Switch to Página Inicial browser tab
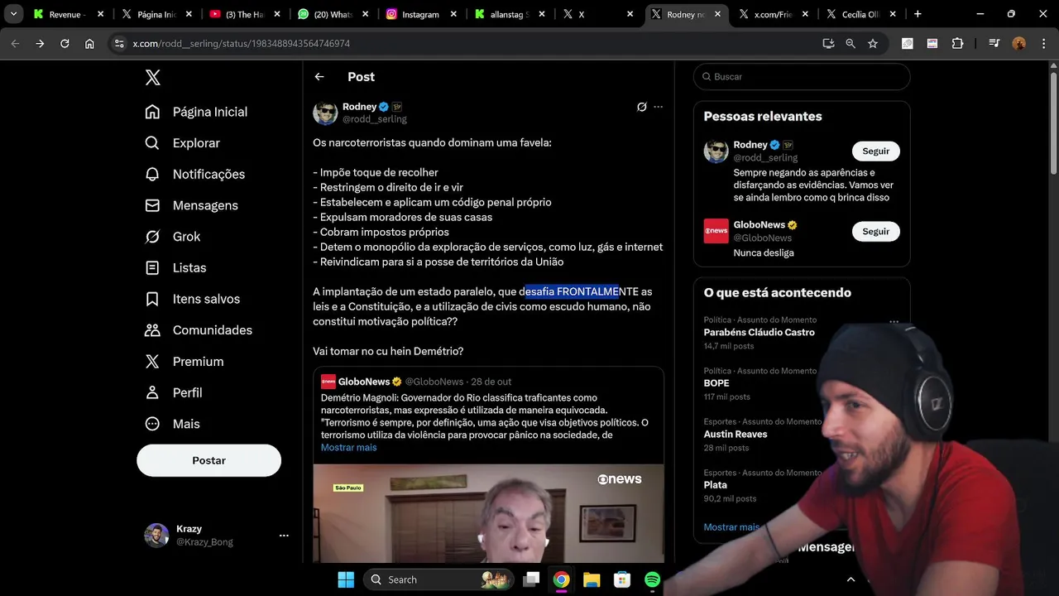Image resolution: width=1059 pixels, height=596 pixels. click(156, 14)
